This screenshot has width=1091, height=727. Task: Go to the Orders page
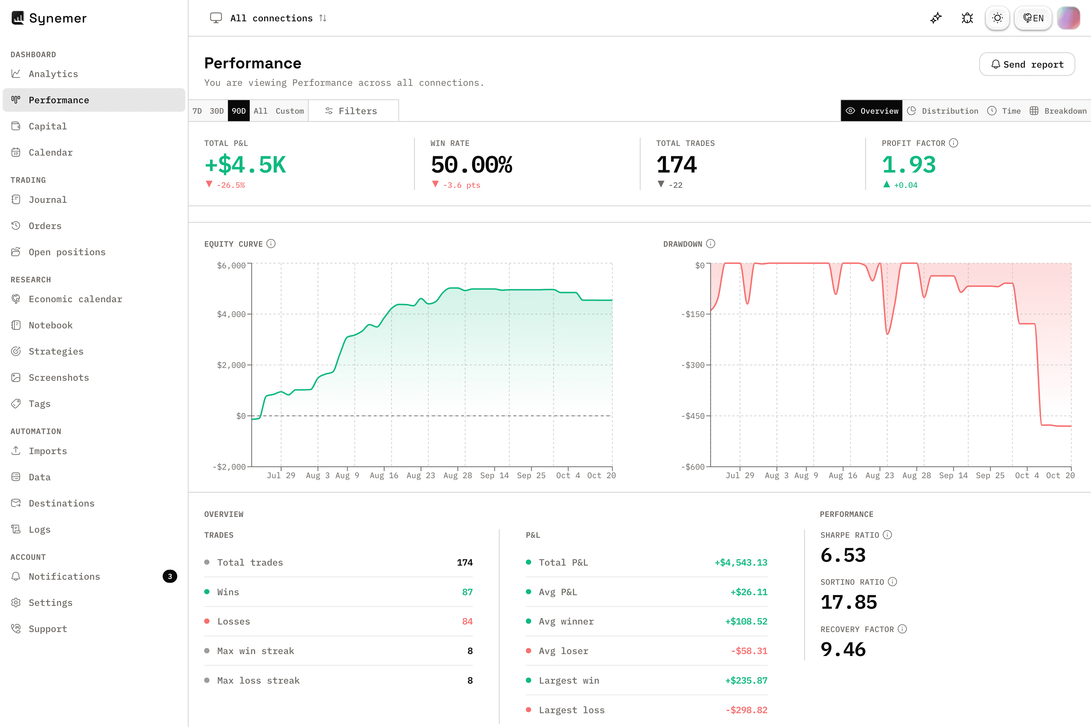click(x=94, y=226)
